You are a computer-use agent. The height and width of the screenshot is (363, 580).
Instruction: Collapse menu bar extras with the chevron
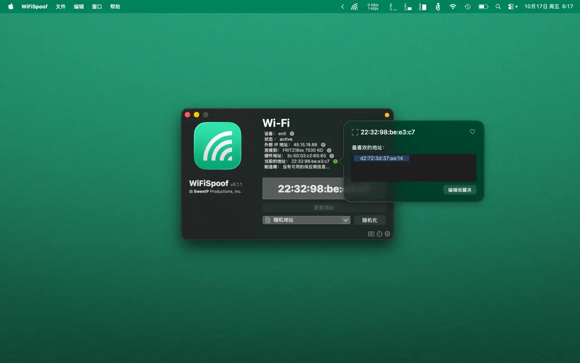tap(342, 6)
